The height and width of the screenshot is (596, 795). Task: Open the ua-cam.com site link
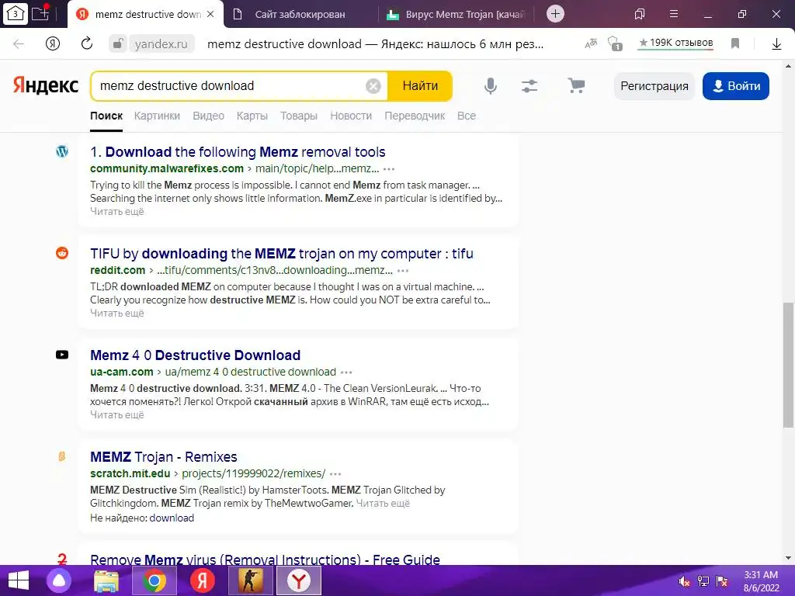tap(122, 372)
